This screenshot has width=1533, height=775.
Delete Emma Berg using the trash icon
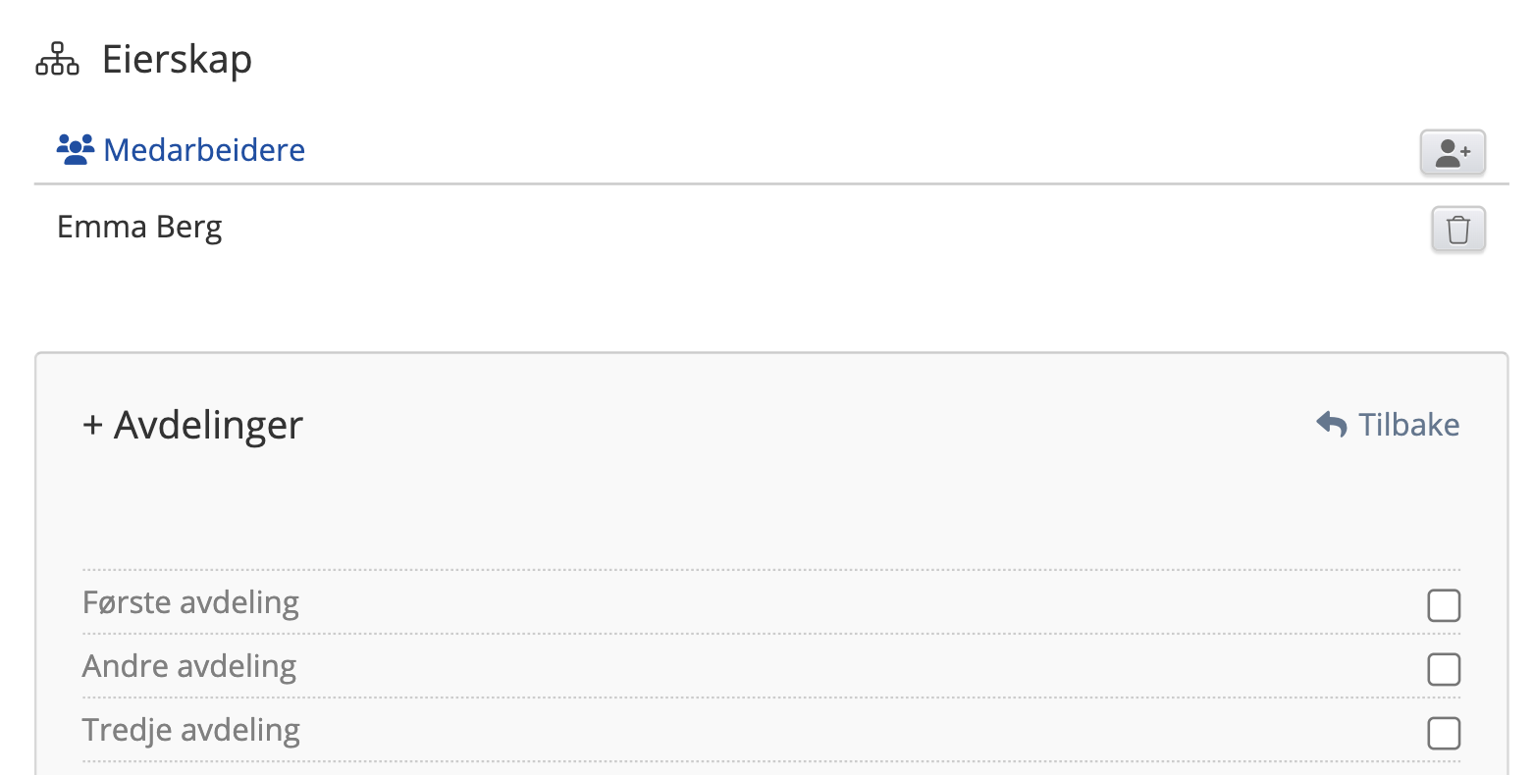click(x=1458, y=230)
